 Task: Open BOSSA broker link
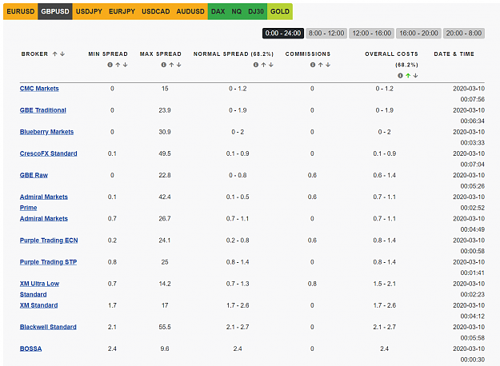(31, 348)
